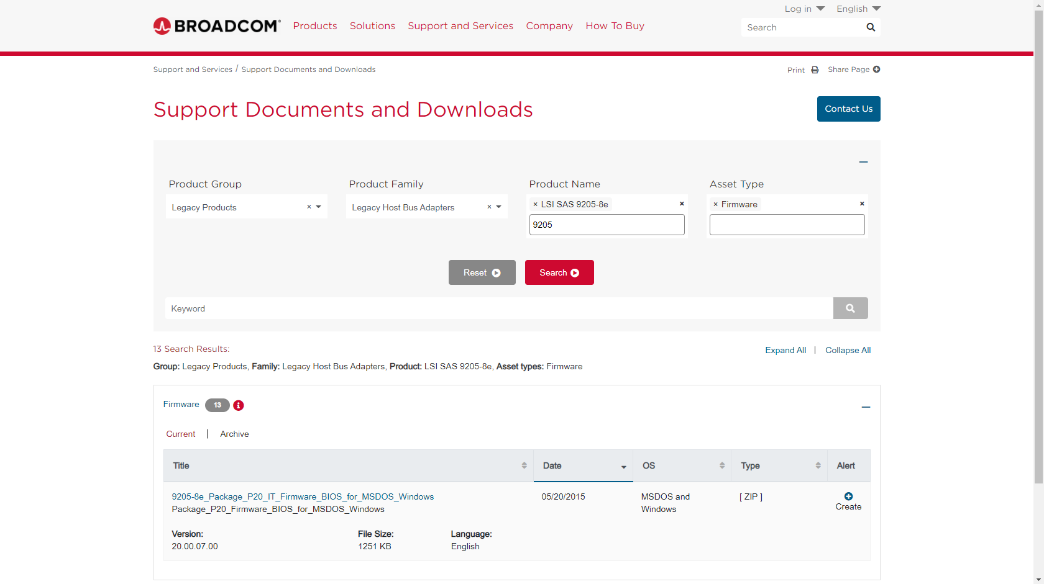The image size is (1044, 584).
Task: Click the [ ZIP ] type cell
Action: [x=751, y=496]
